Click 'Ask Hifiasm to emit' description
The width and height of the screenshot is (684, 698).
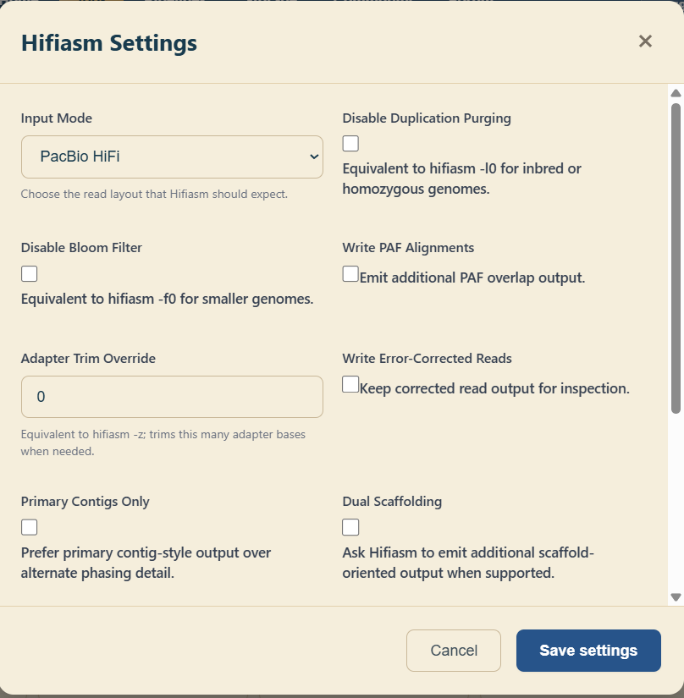click(x=468, y=563)
